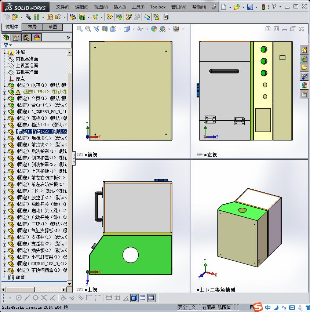Click the Bill of Materials icon
The height and width of the screenshot is (312, 310).
pos(119,17)
